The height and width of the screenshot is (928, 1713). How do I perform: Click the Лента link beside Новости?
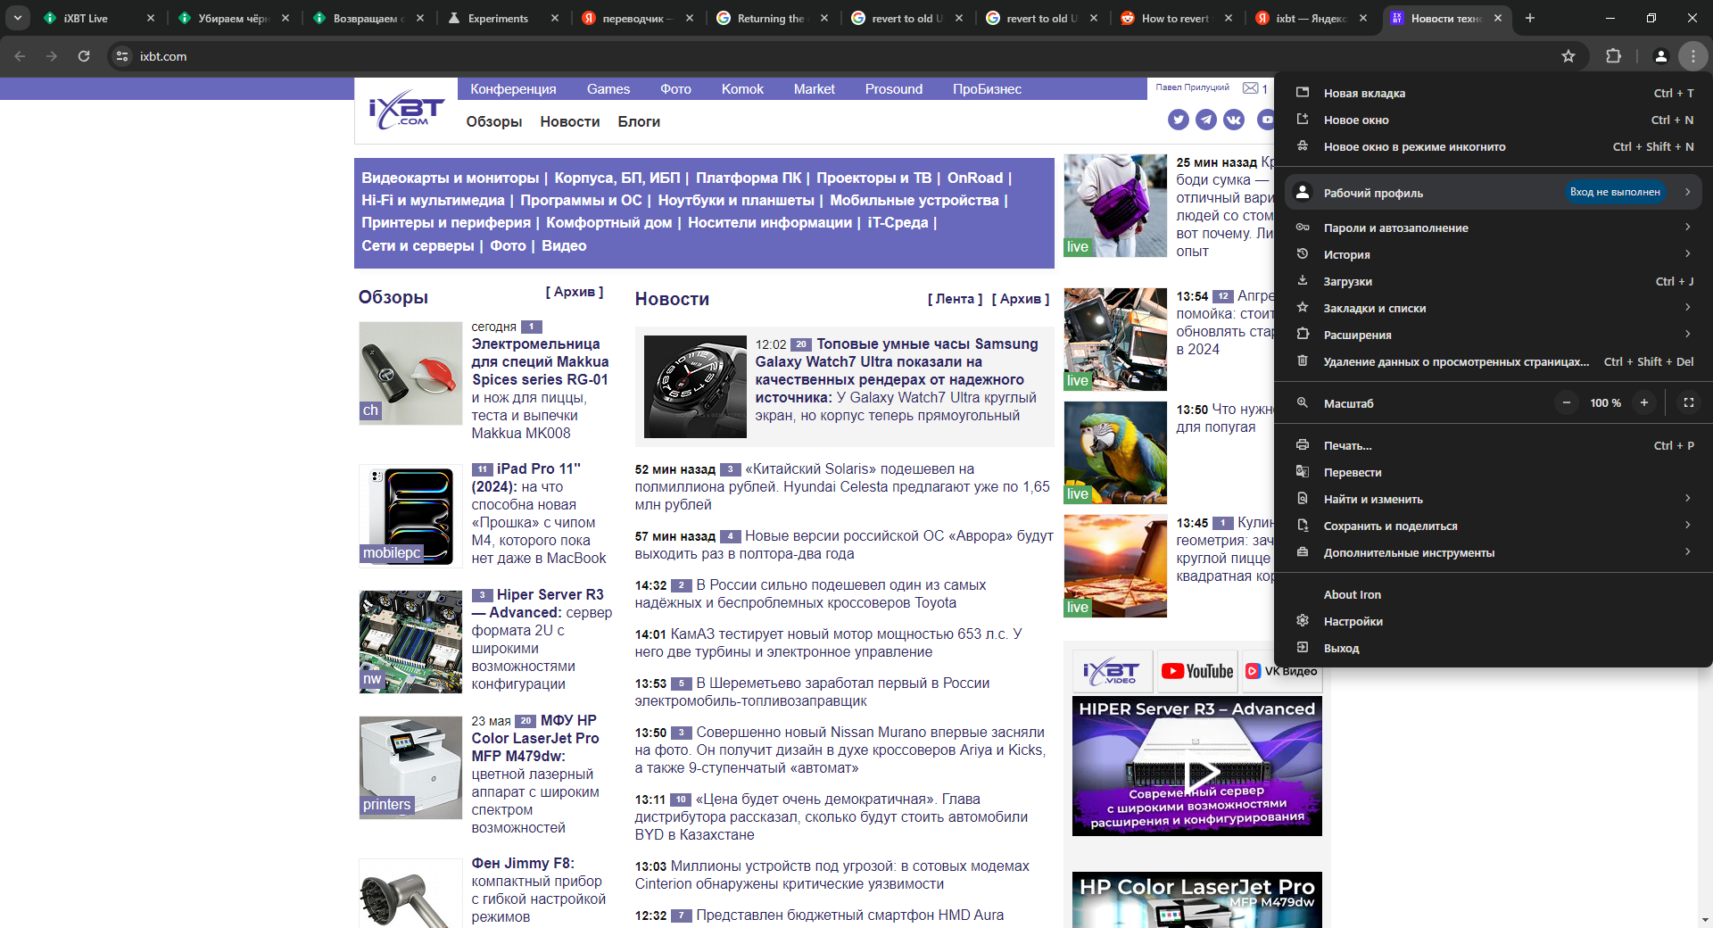pos(955,299)
